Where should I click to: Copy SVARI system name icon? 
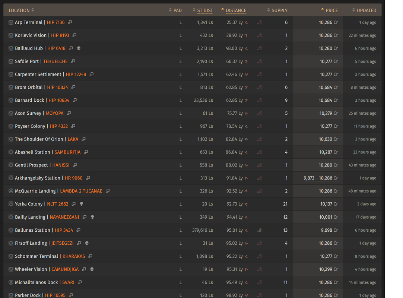pyautogui.click(x=80, y=282)
